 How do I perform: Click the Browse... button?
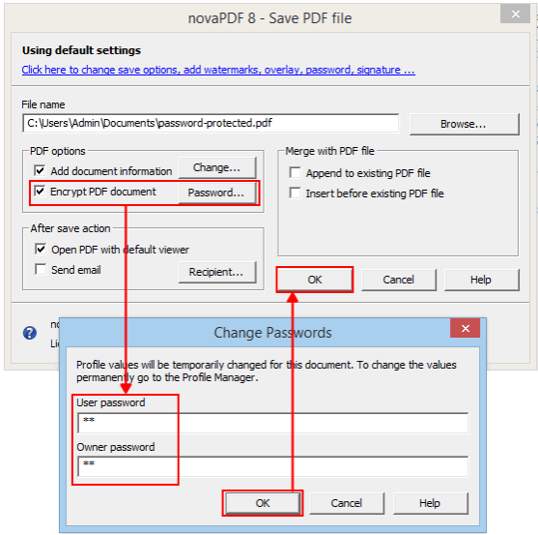point(464,124)
